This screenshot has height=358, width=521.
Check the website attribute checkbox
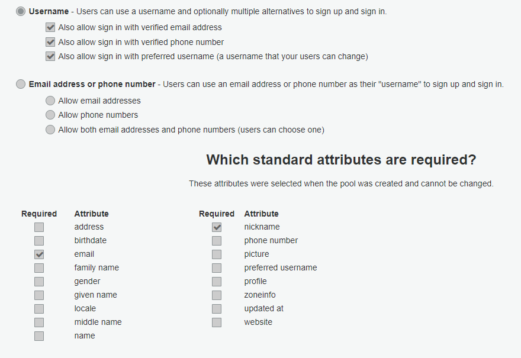tap(217, 322)
